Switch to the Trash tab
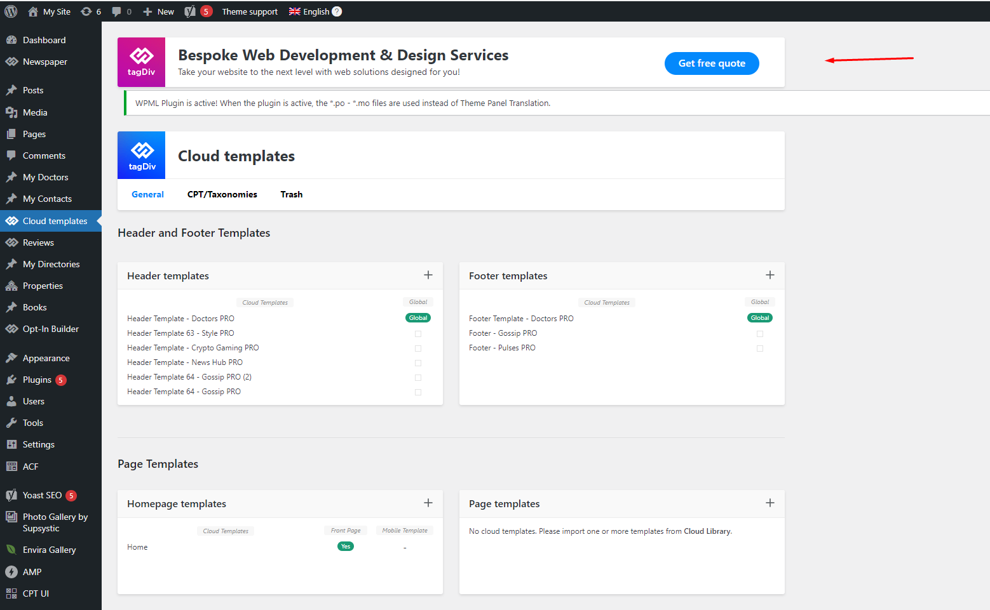Screen dimensions: 990x610 tap(292, 194)
